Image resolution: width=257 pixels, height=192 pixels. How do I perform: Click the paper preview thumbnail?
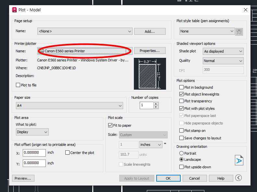[x=150, y=74]
